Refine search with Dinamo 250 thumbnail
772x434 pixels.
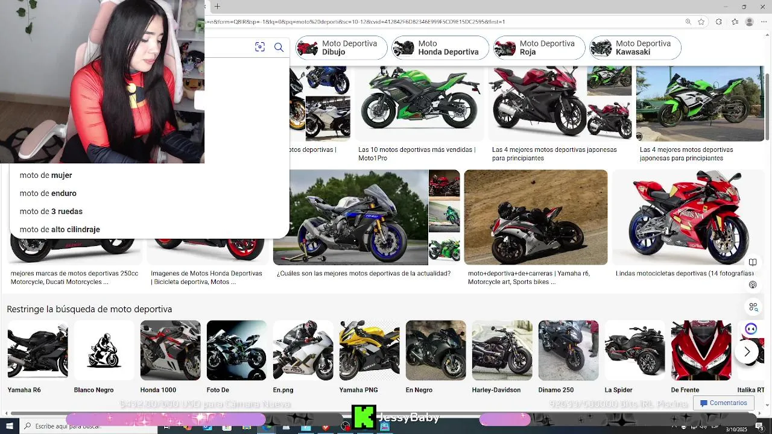coord(568,350)
